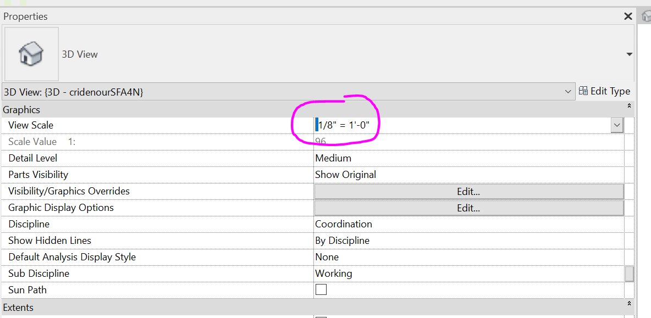Close the Properties palette

tap(628, 16)
